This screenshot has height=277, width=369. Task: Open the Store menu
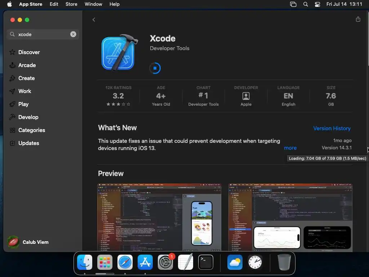point(71,4)
